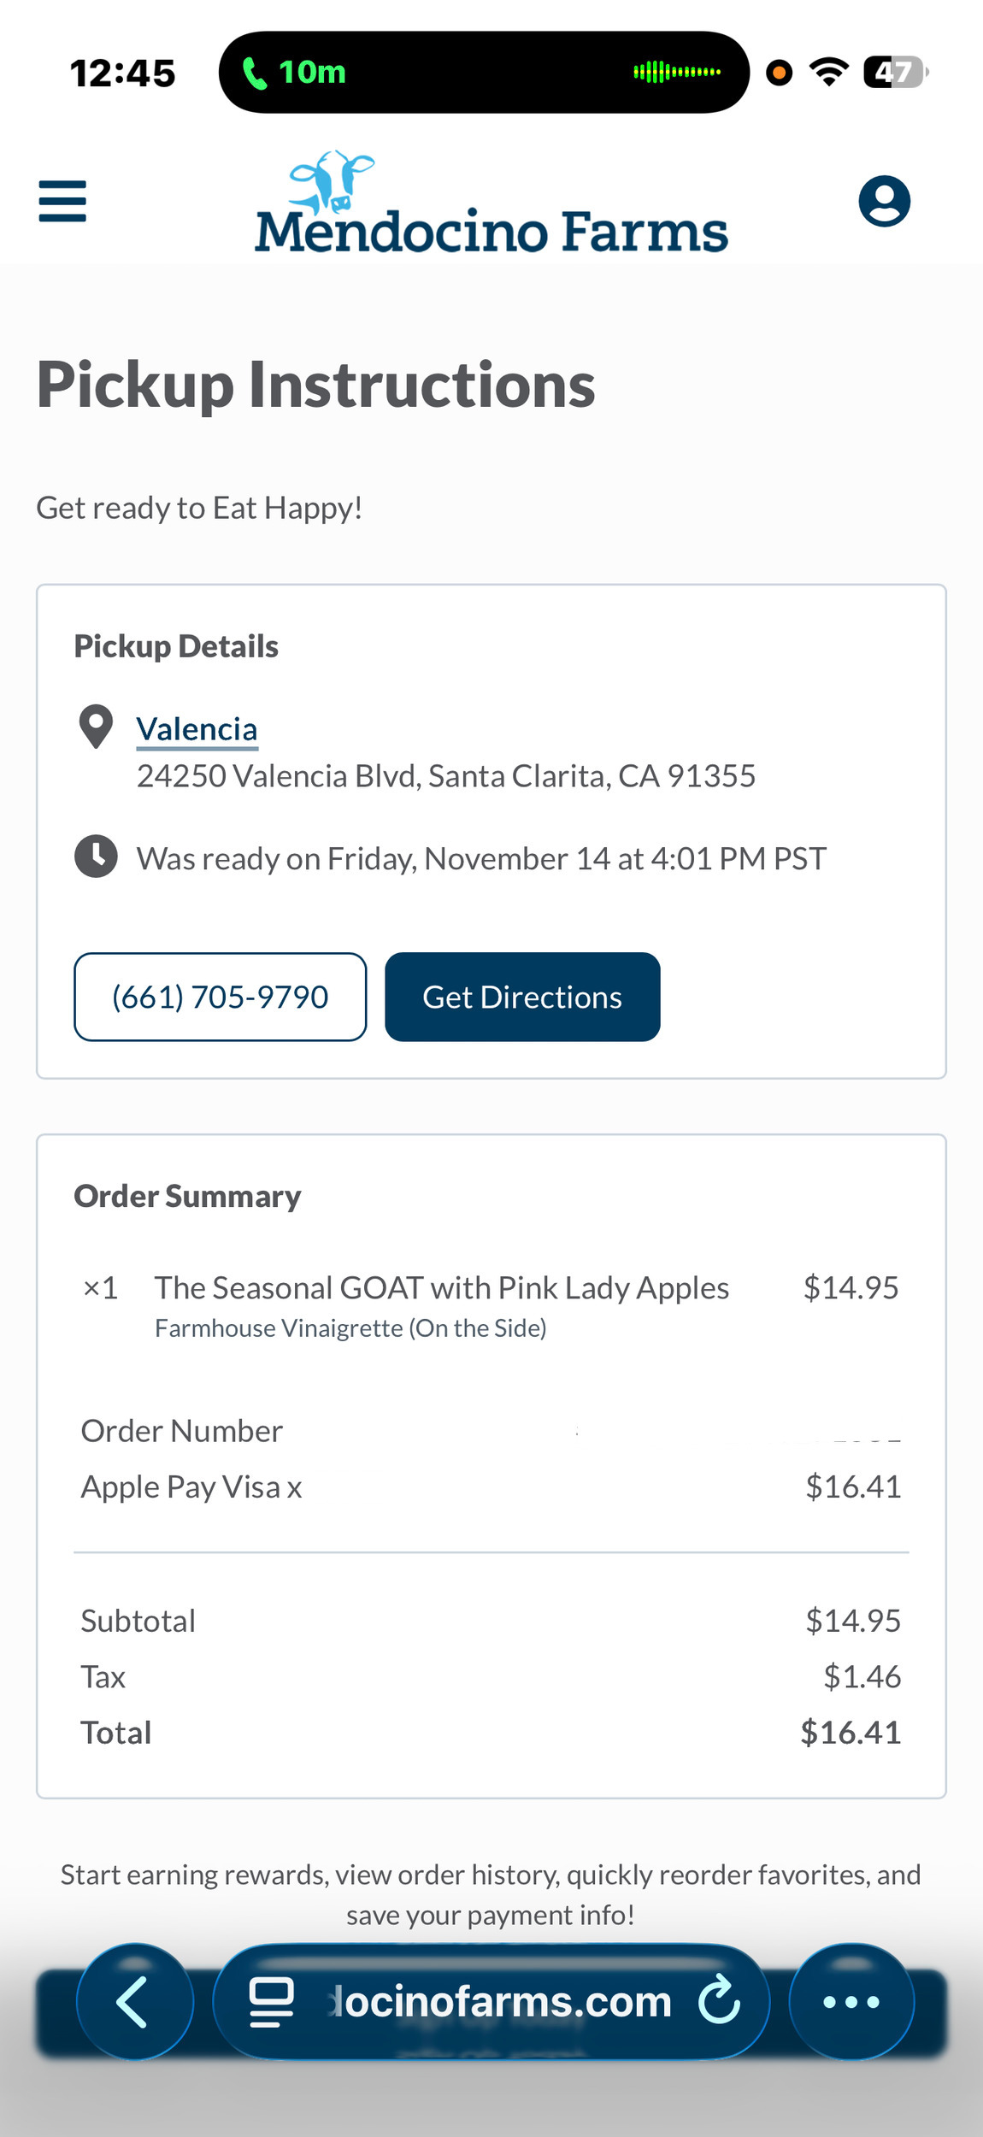Open Safari's three-dot more menu
Image resolution: width=983 pixels, height=2137 pixels.
point(851,2001)
